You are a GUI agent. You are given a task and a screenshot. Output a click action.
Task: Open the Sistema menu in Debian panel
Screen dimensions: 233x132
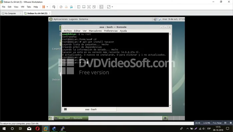pyautogui.click(x=84, y=19)
